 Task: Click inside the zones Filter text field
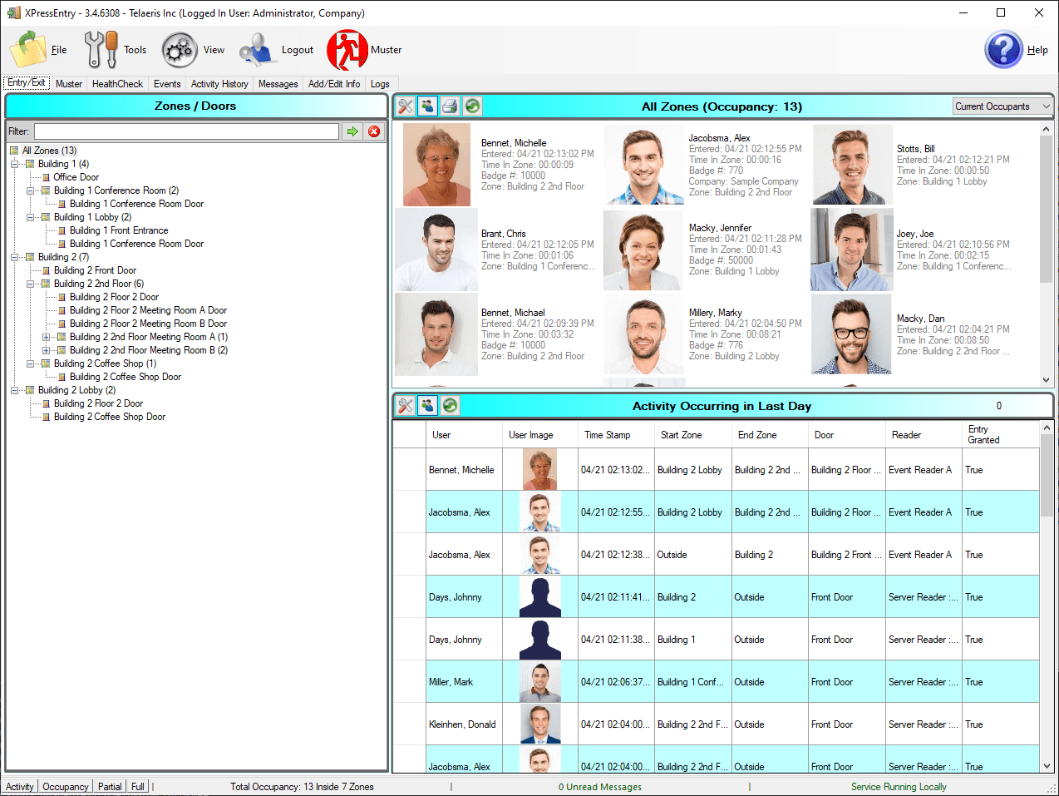coord(186,131)
